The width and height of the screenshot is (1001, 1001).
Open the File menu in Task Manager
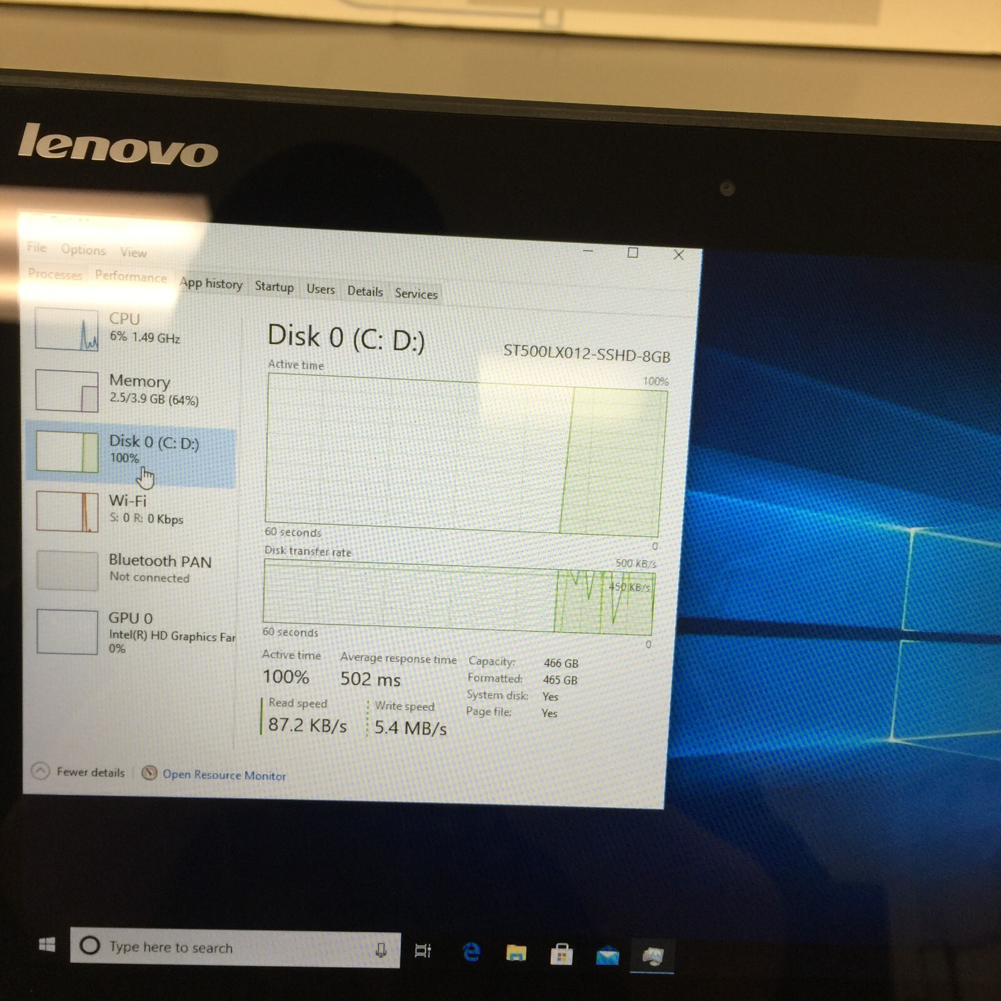click(x=37, y=247)
